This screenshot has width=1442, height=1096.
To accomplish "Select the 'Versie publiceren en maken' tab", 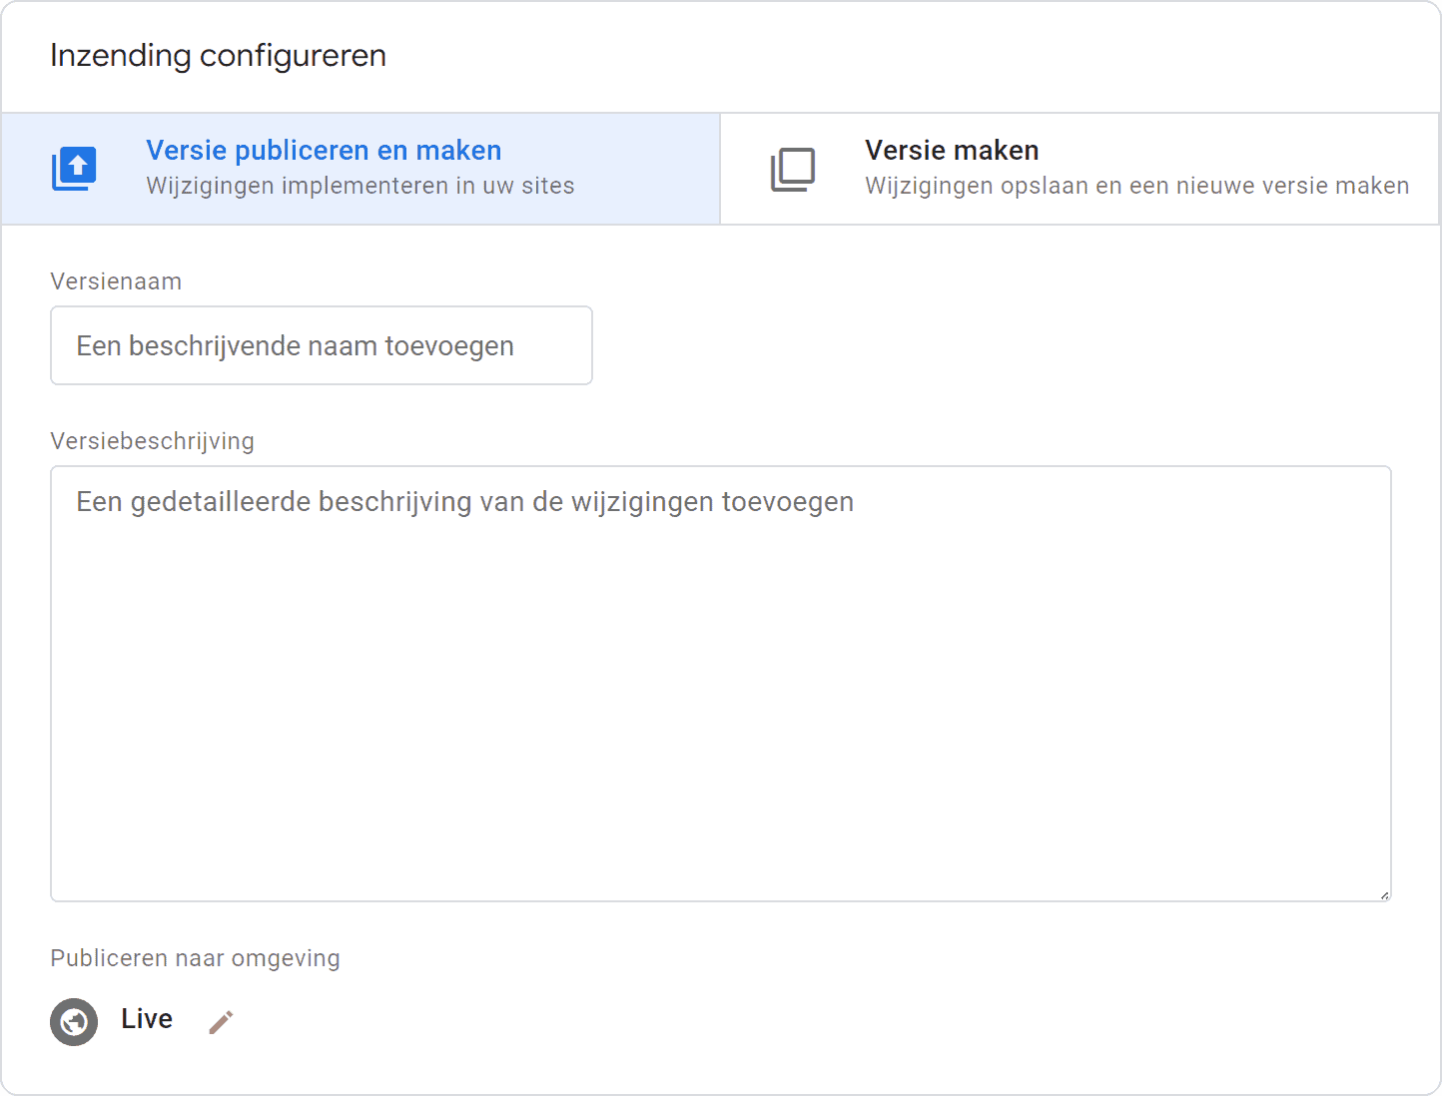I will pyautogui.click(x=360, y=168).
